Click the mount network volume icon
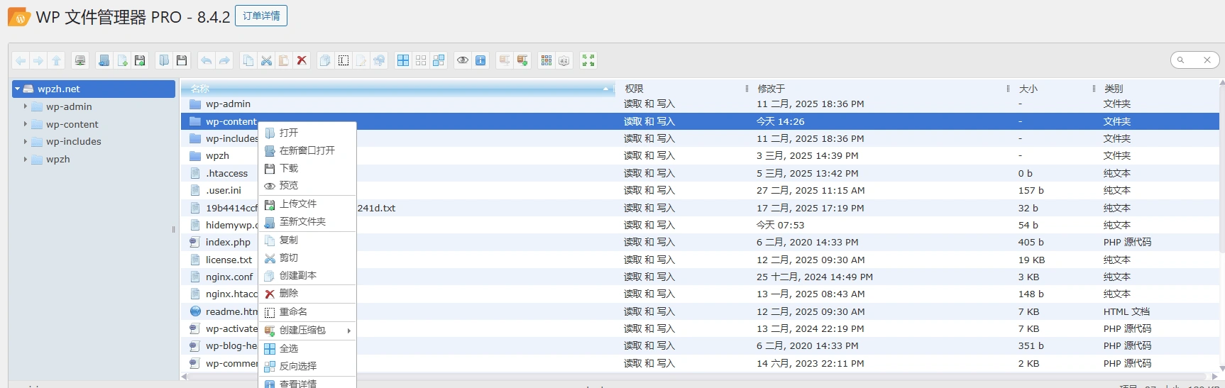 [80, 60]
